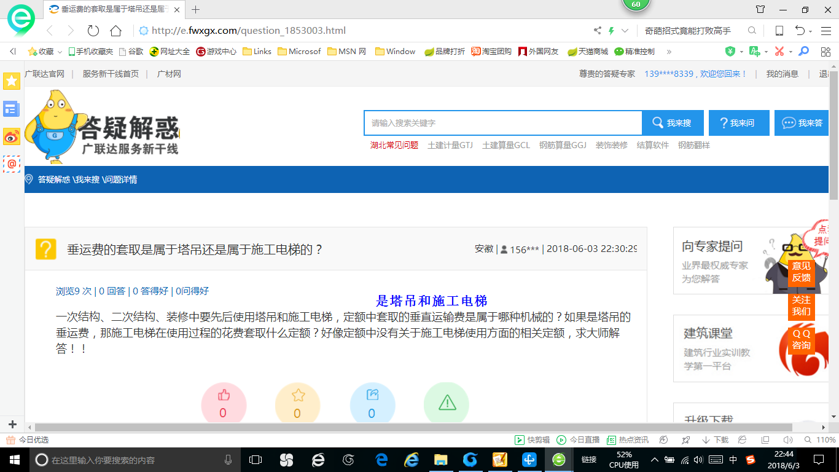Screen dimensions: 839x472
Task: Open the 游戏中心 bookmark
Action: click(216, 52)
